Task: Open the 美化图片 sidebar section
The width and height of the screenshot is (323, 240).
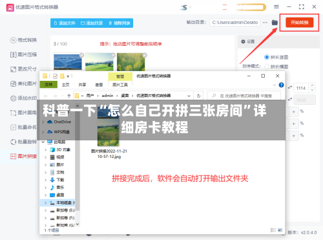Action: [23, 83]
